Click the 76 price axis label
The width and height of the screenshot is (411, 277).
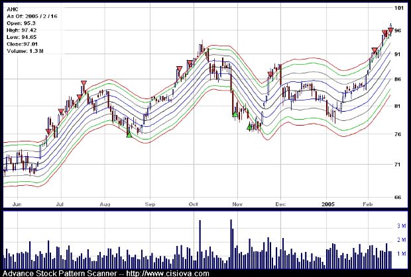point(398,134)
